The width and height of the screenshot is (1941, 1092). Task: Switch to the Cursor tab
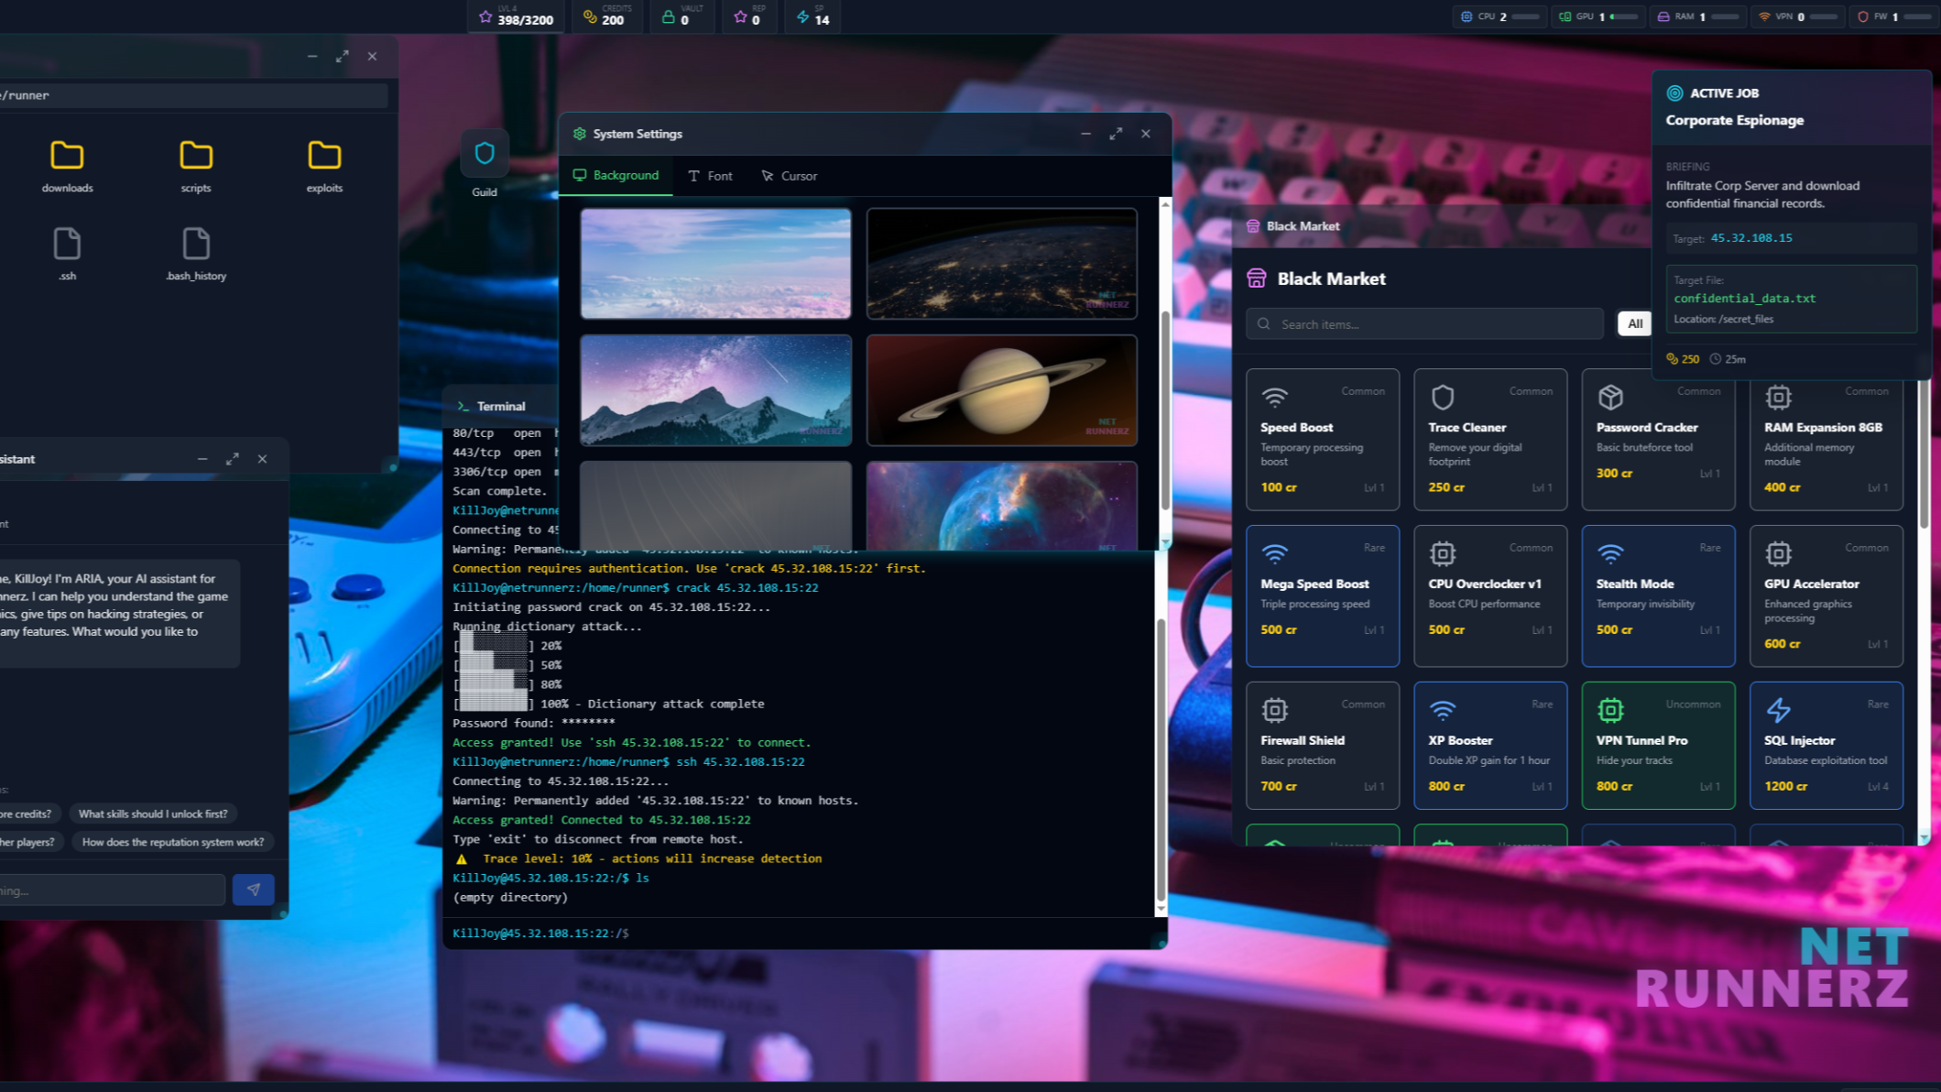tap(789, 176)
